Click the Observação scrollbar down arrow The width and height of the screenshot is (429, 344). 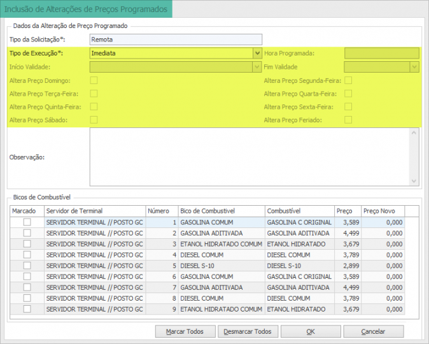pyautogui.click(x=414, y=181)
